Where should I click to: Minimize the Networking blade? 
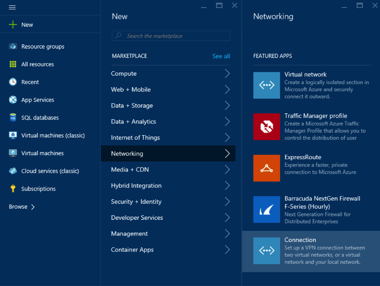point(344,7)
